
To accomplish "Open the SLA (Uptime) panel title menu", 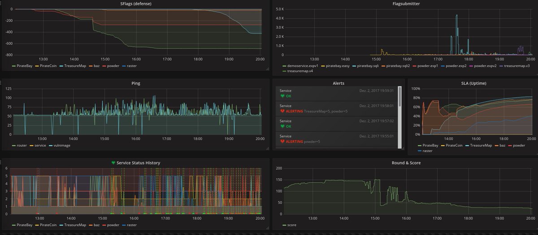I will (472, 83).
